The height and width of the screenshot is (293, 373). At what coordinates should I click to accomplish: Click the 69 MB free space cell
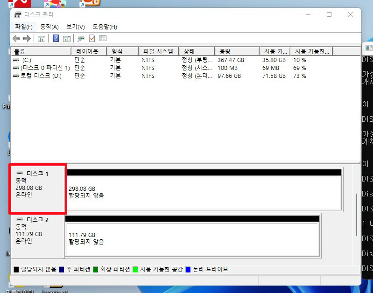point(271,68)
